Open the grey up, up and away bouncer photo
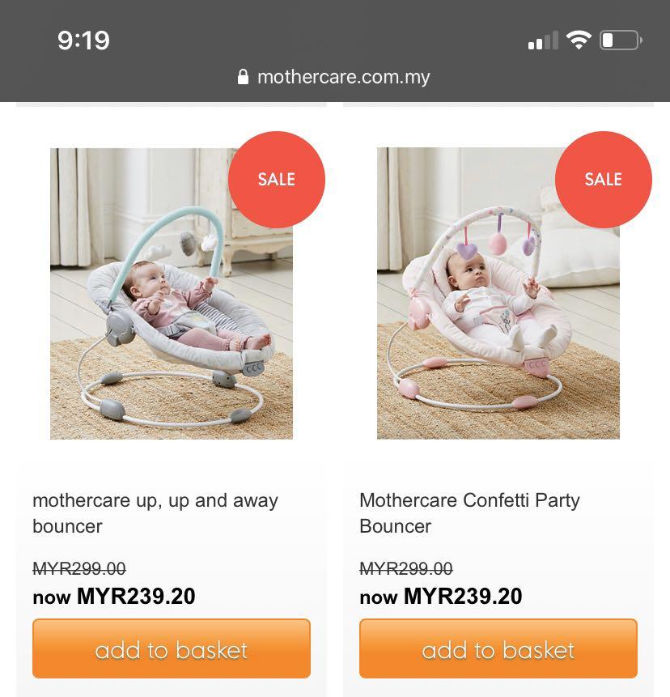 171,294
